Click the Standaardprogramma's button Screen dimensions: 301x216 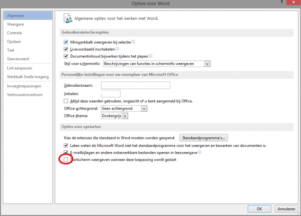tap(203, 138)
